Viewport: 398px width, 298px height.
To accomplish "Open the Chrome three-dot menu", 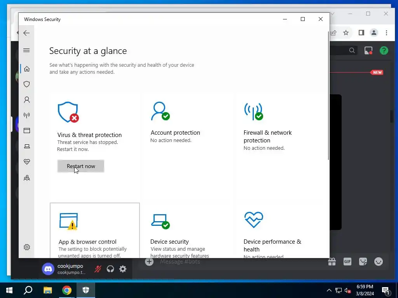I will [386, 33].
